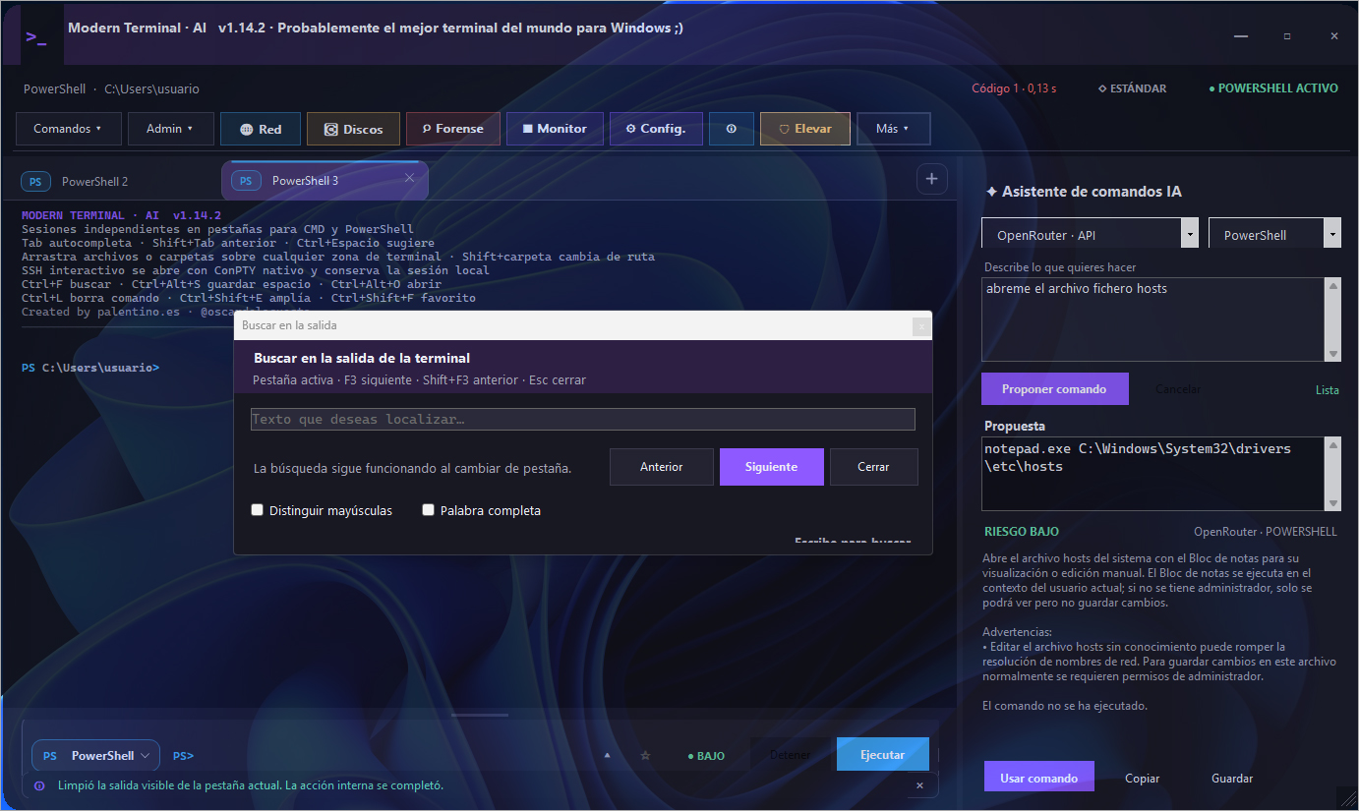Click the Describe lo que quieres hacer text area
Screen dimensions: 1359x811
point(1152,319)
